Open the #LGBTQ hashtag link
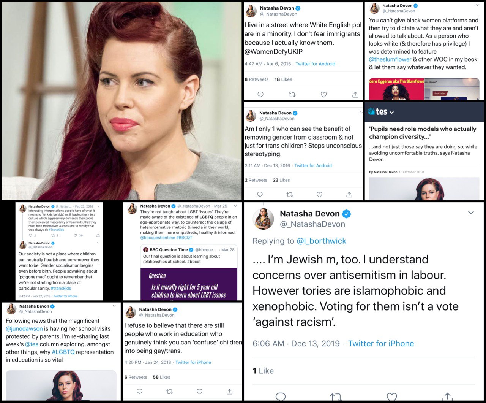 pos(63,352)
